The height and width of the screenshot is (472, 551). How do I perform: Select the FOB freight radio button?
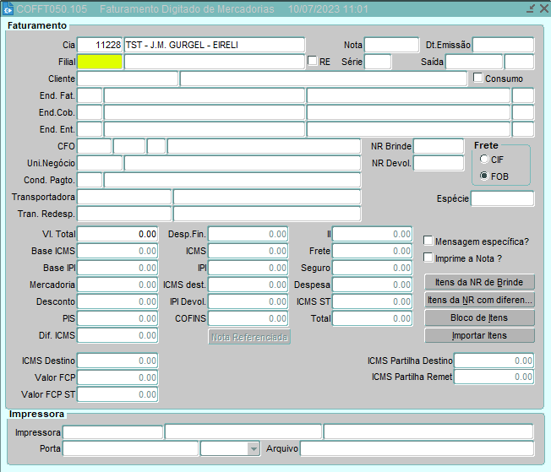pyautogui.click(x=484, y=176)
